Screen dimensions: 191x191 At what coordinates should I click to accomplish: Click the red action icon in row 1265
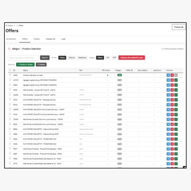point(172,75)
